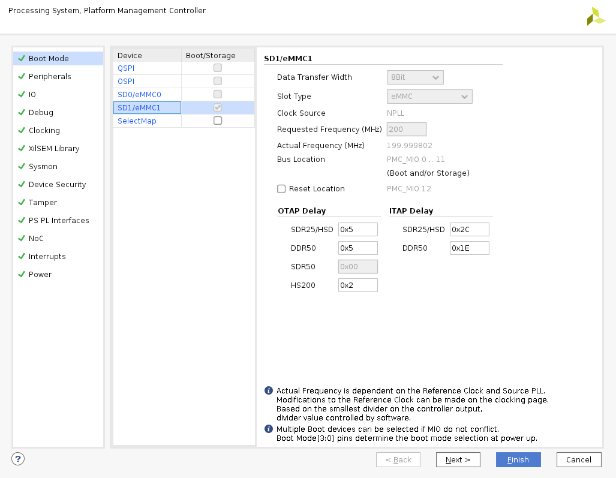Open the Data Transfer Width dropdown

click(414, 77)
